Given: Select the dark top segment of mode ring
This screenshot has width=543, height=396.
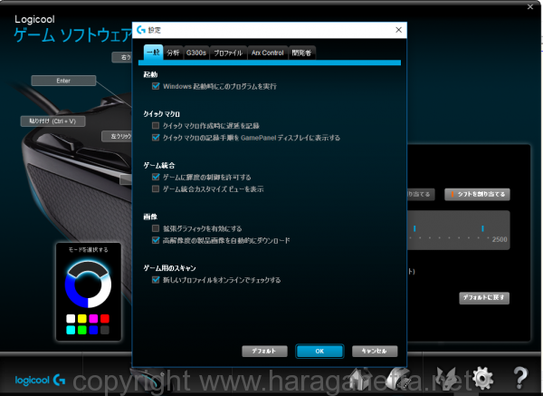Looking at the screenshot, I should pos(88,267).
